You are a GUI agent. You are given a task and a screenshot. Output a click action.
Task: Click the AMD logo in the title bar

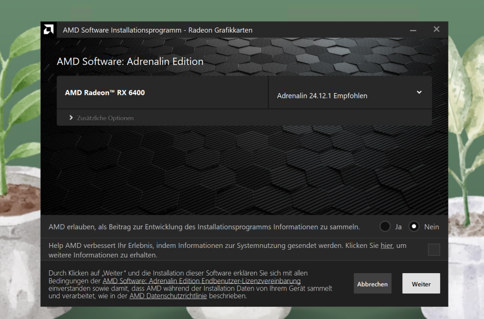(x=48, y=30)
